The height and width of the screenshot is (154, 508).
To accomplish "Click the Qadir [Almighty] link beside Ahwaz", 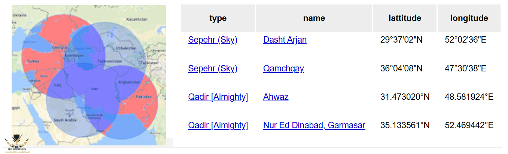I will pos(218,97).
